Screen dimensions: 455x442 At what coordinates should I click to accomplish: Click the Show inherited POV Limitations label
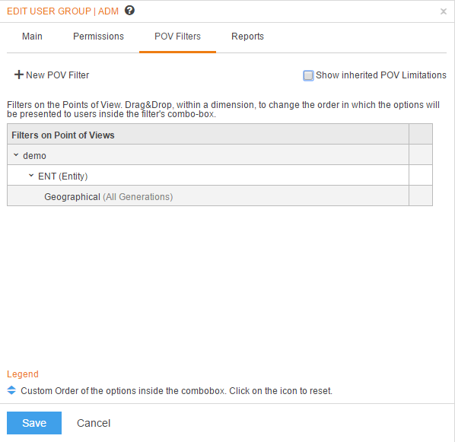click(381, 75)
